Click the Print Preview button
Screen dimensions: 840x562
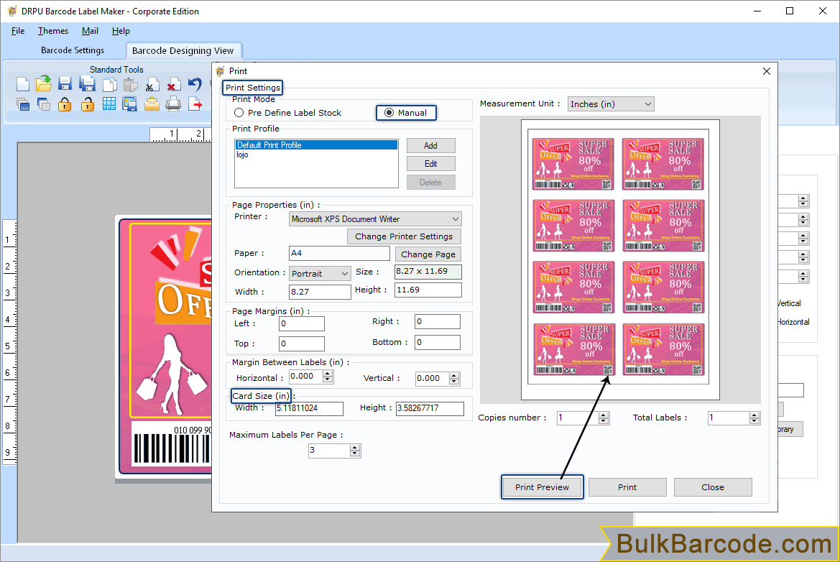(x=542, y=487)
